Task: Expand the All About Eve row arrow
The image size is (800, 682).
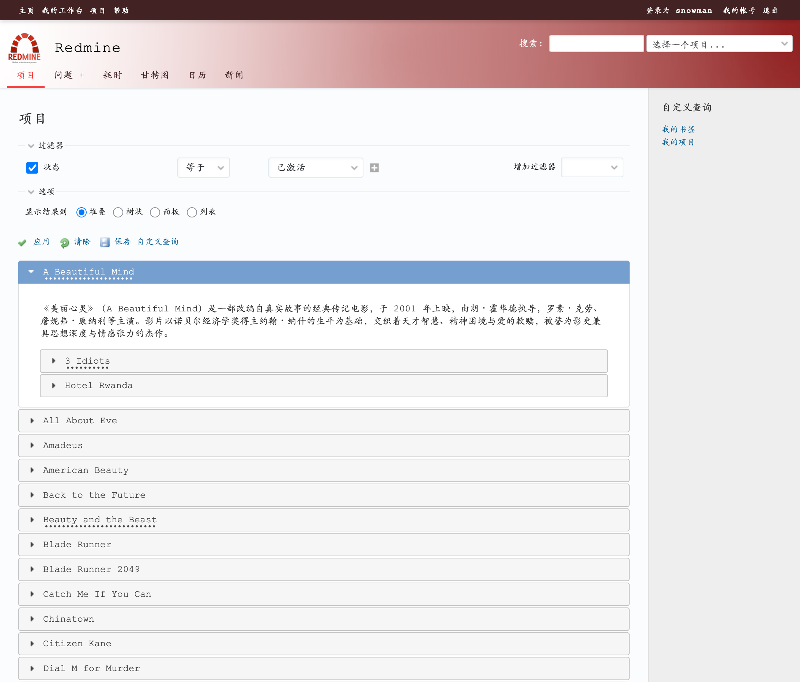Action: pos(32,421)
